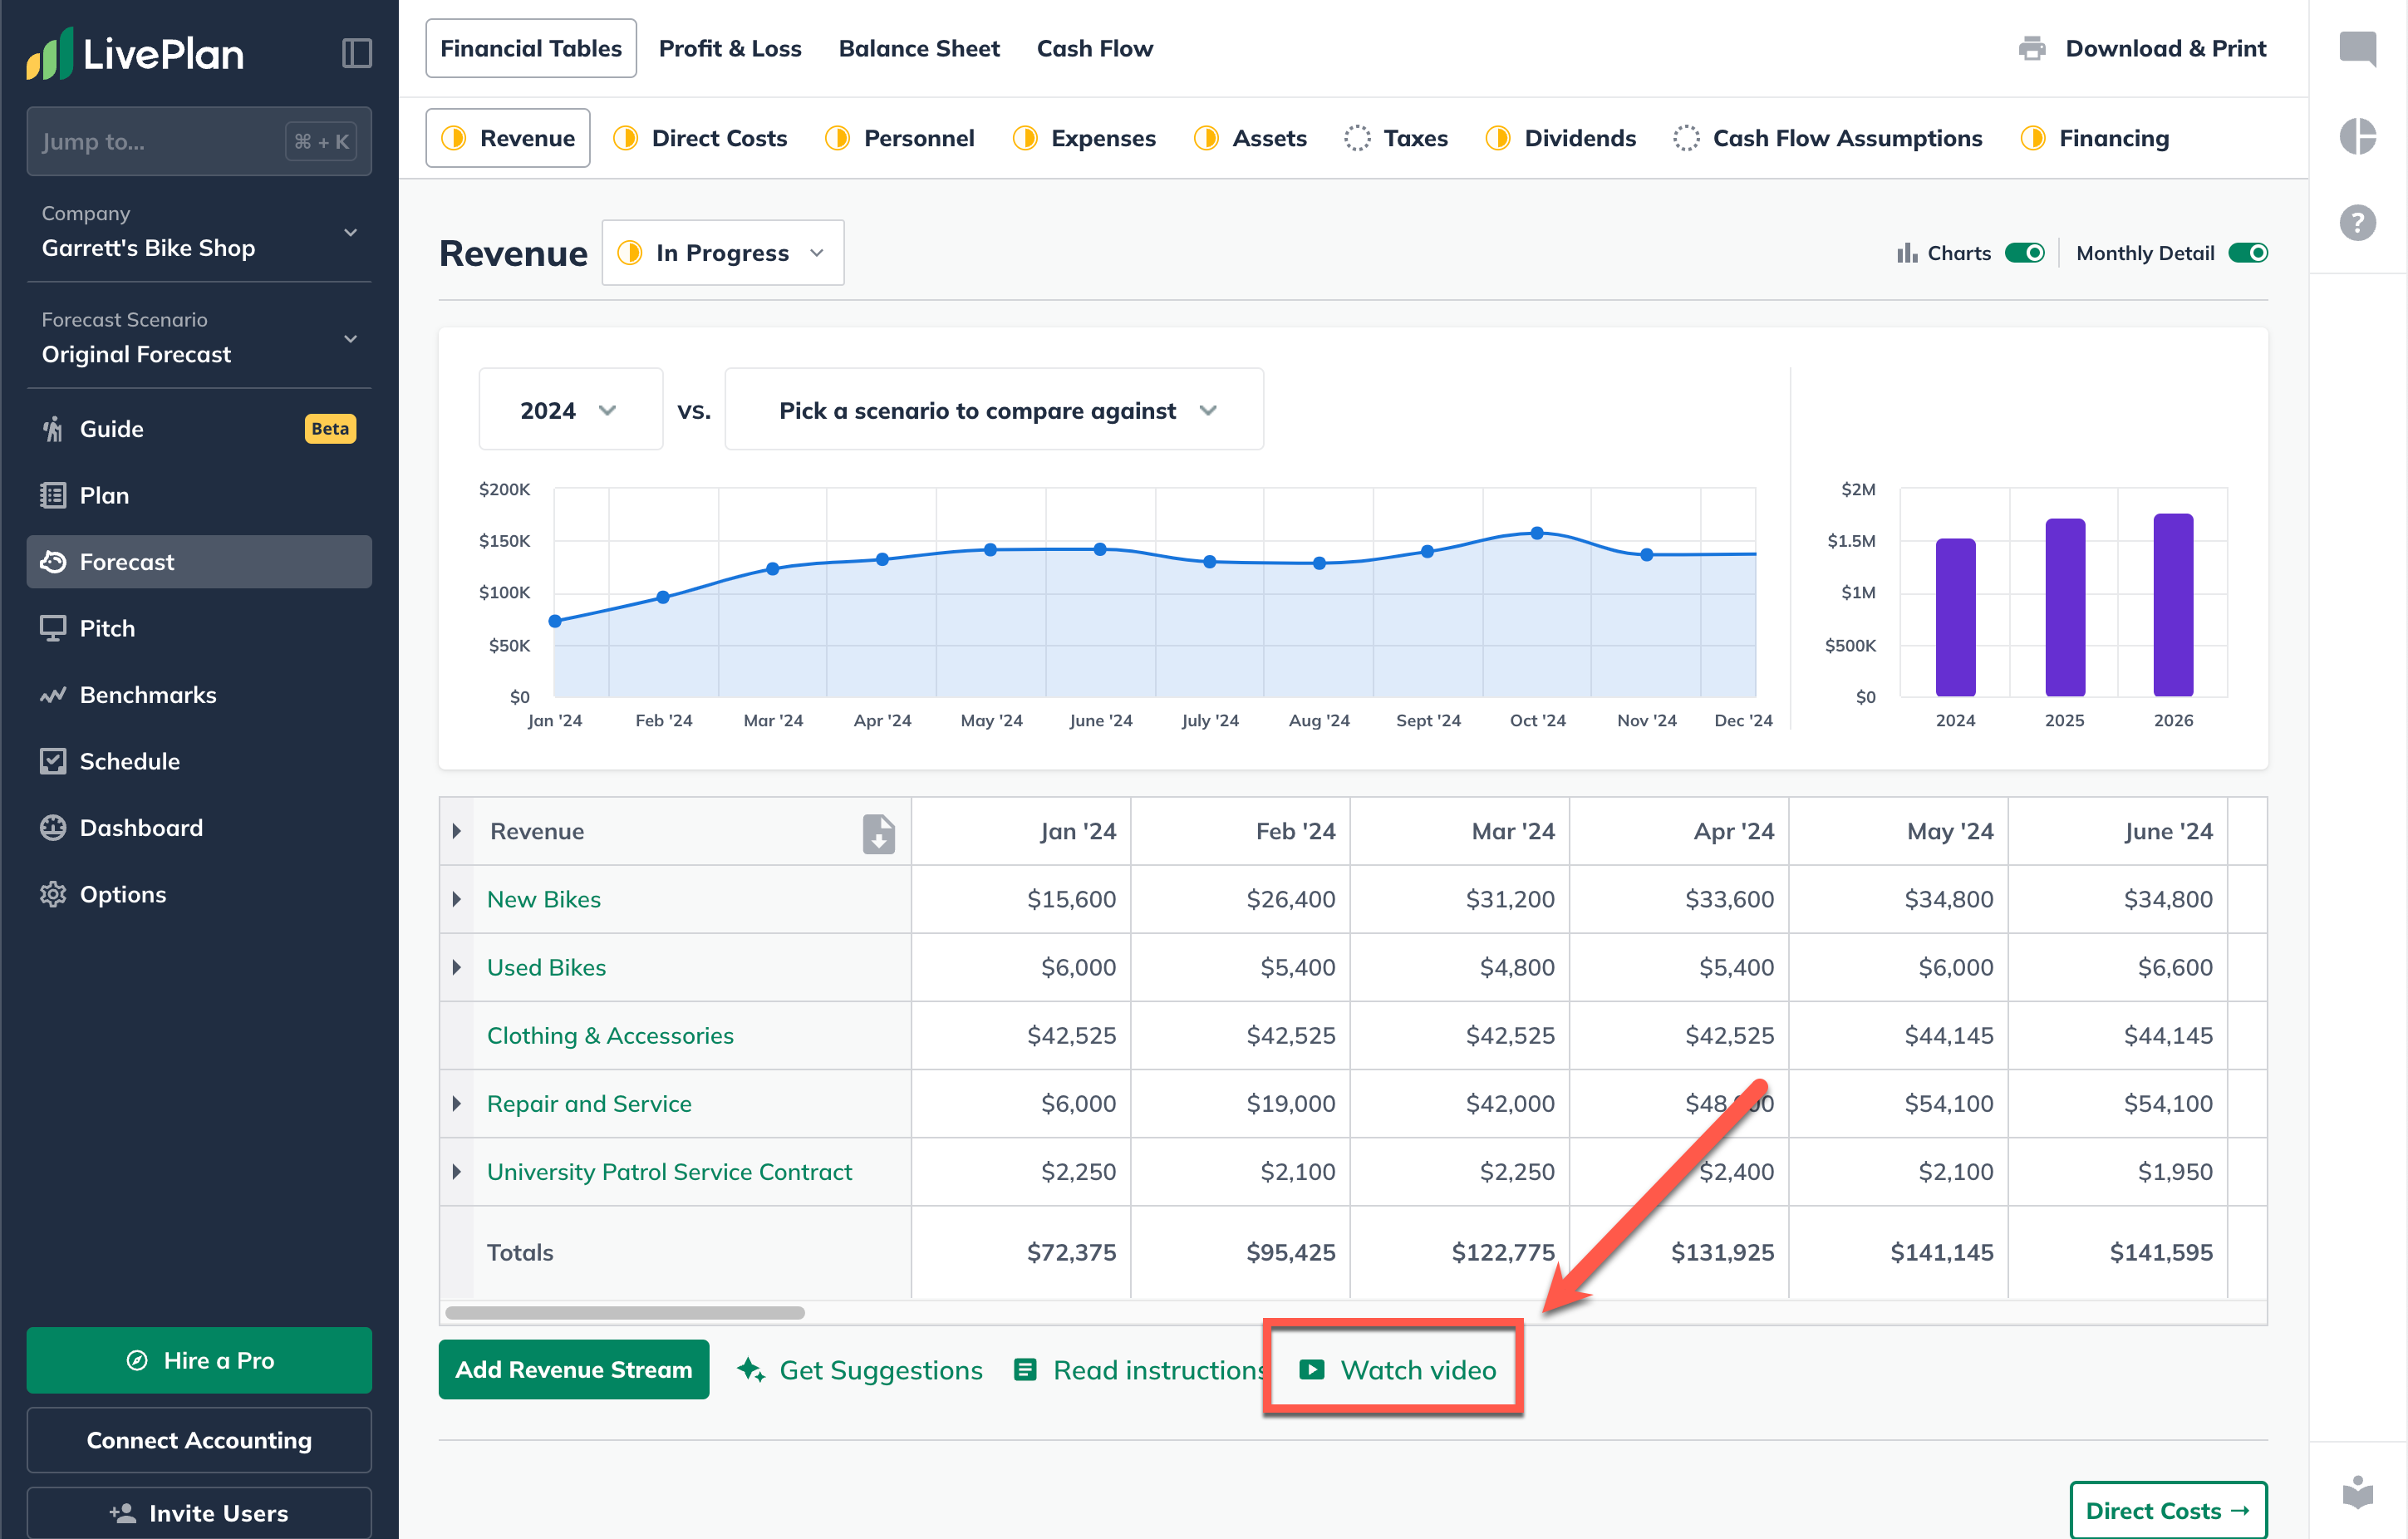
Task: Open the New Bikes revenue link
Action: pyautogui.click(x=543, y=900)
